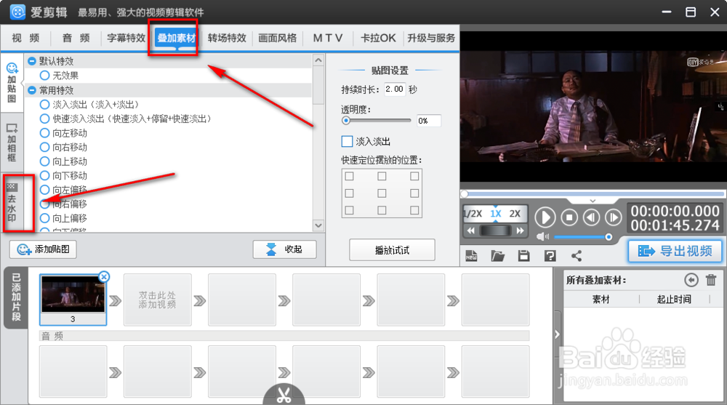Click the scissors cut icon
Screen dimensions: 727x405
click(284, 394)
